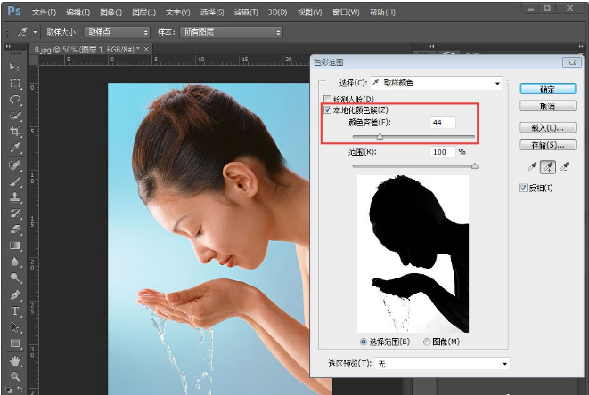Open the 选择(C) 取样颜色 dropdown
The image size is (589, 395).
pos(437,83)
